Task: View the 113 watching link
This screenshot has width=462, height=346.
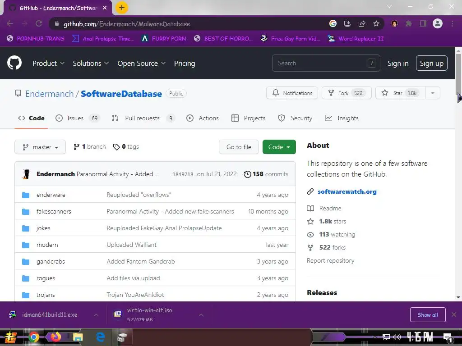Action: coord(337,234)
